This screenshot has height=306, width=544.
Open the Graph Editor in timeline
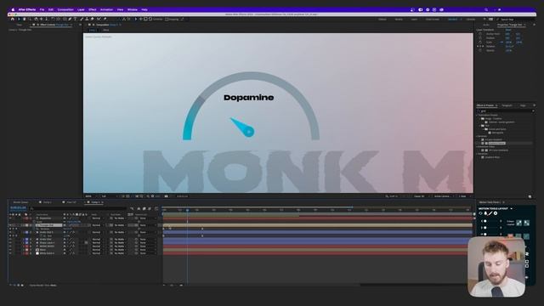156,209
